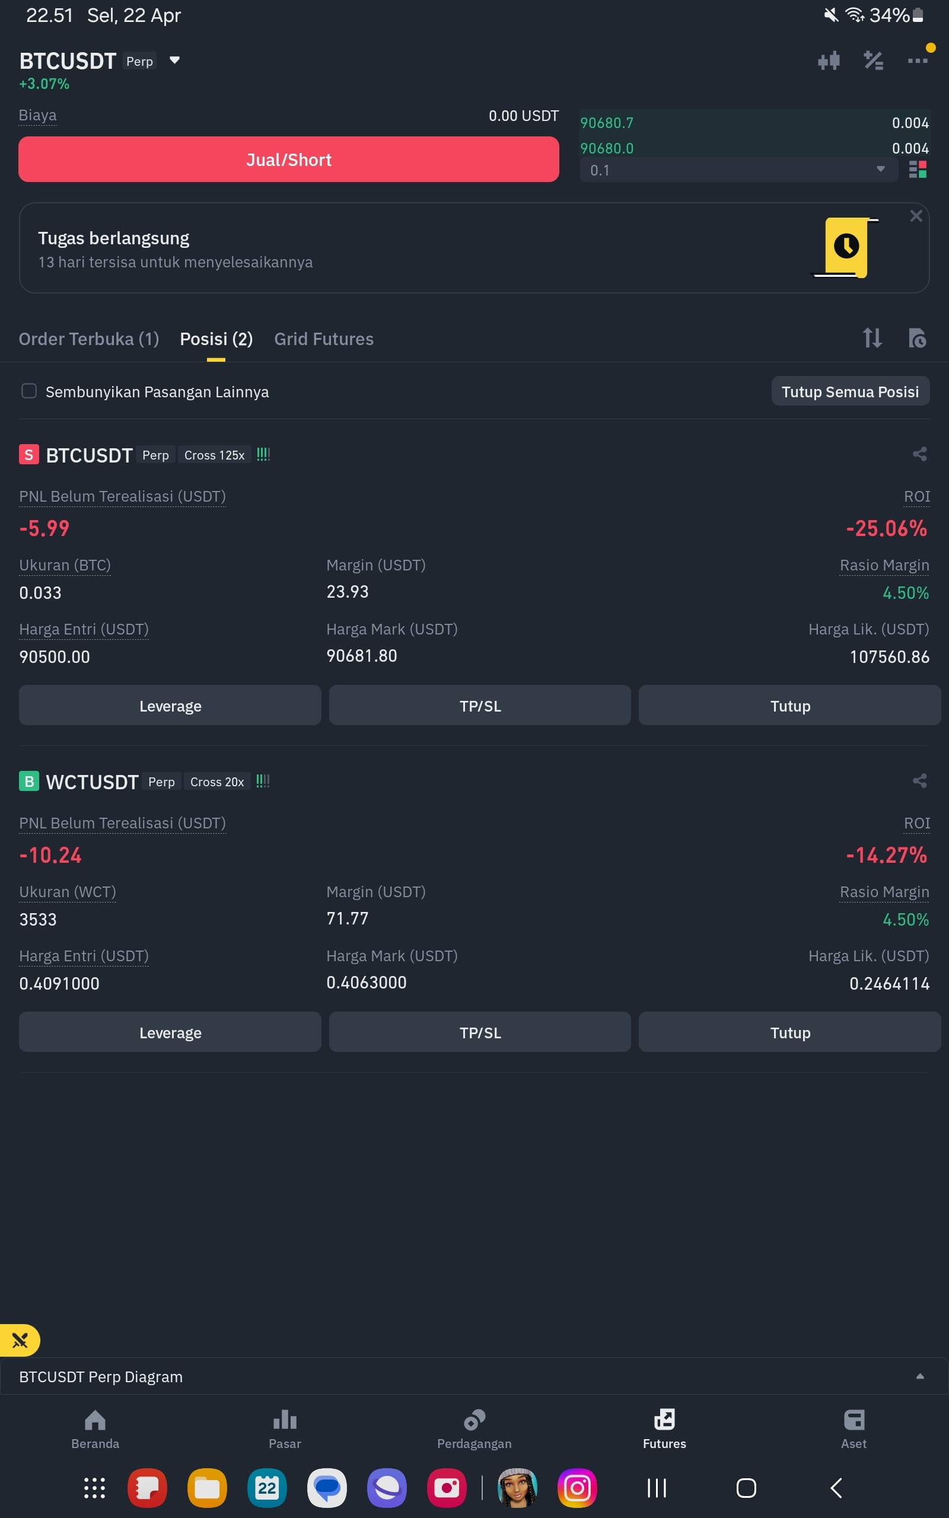This screenshot has height=1518, width=949.
Task: Tap the sort arrows icon
Action: [872, 338]
